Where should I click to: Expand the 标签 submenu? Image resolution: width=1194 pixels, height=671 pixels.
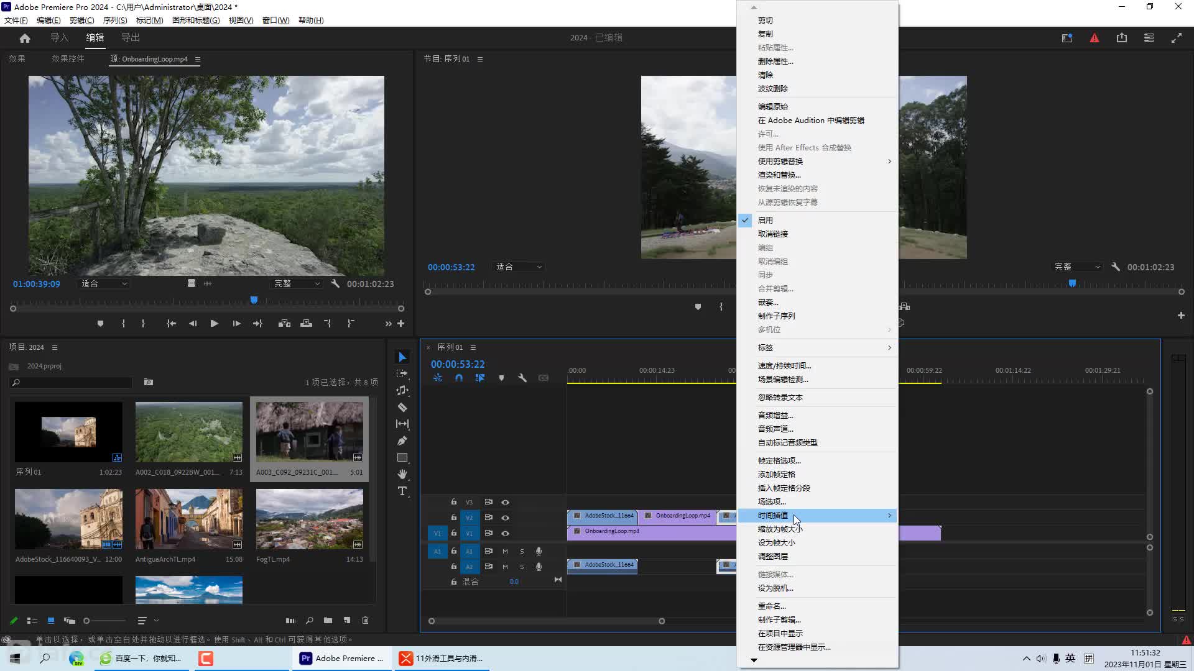[817, 347]
